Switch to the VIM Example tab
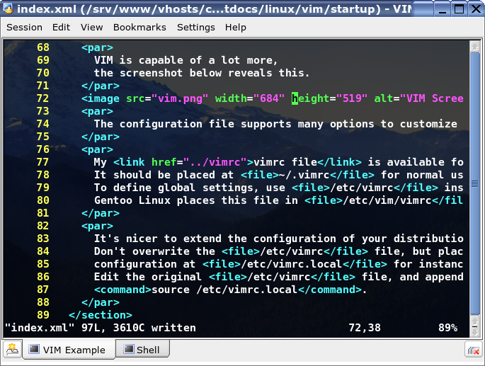485x366 pixels. coord(69,350)
